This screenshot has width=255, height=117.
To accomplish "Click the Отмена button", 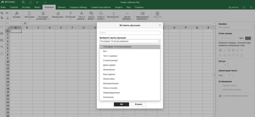I will click(138, 104).
